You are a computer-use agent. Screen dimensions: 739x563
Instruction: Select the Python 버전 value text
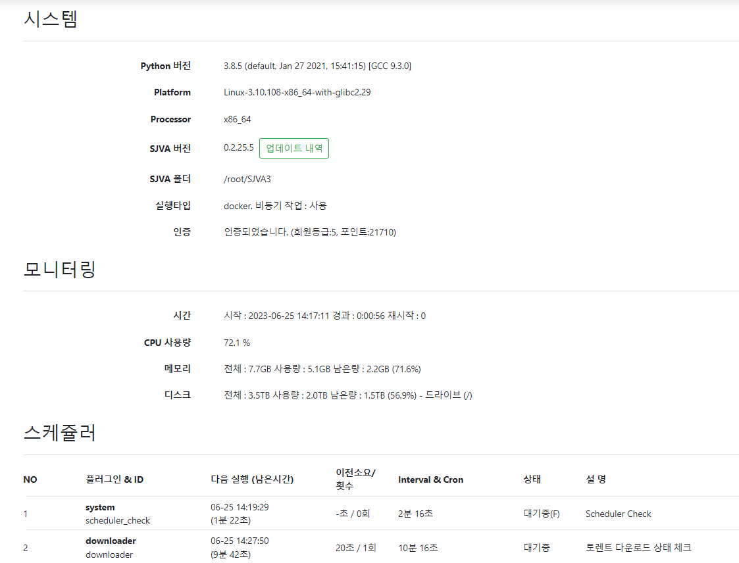point(317,66)
